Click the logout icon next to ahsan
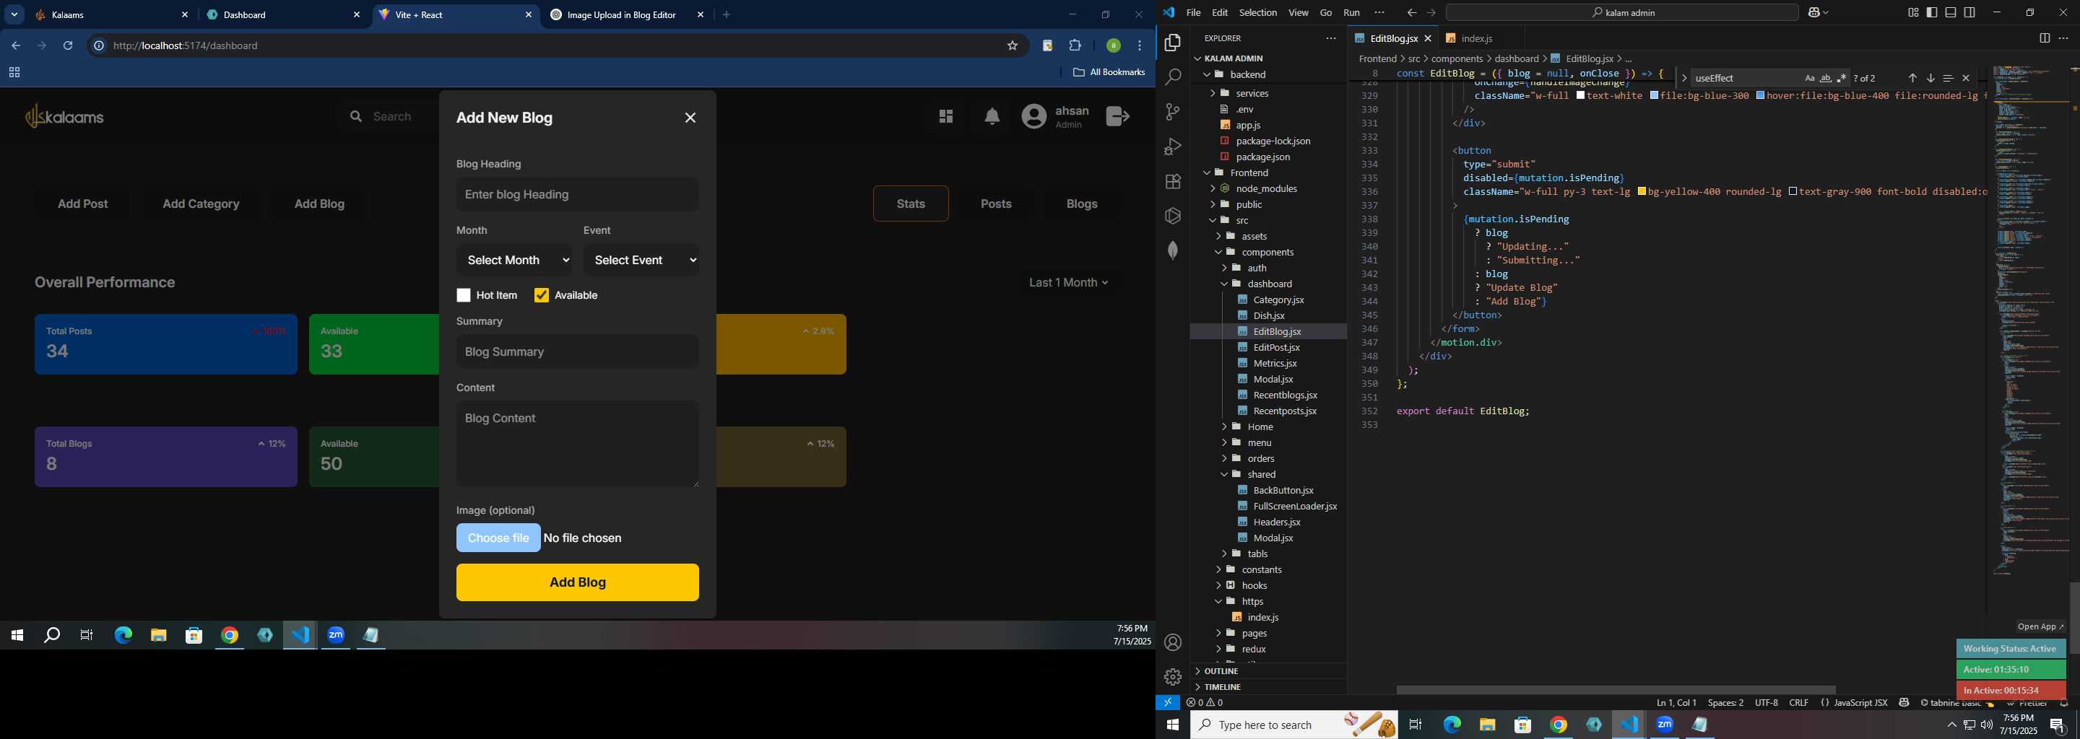Screen dimensions: 2080x739 click(1117, 117)
